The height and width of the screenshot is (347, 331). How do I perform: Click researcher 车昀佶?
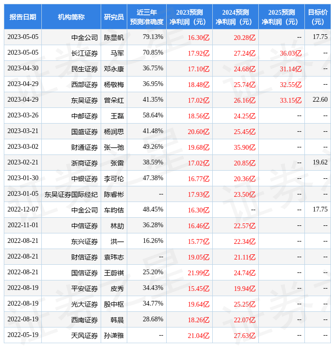click(114, 210)
